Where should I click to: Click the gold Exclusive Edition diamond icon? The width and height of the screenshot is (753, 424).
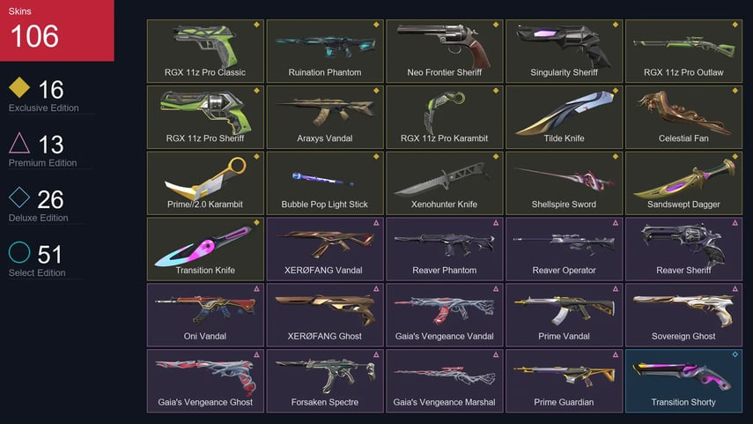tap(19, 87)
